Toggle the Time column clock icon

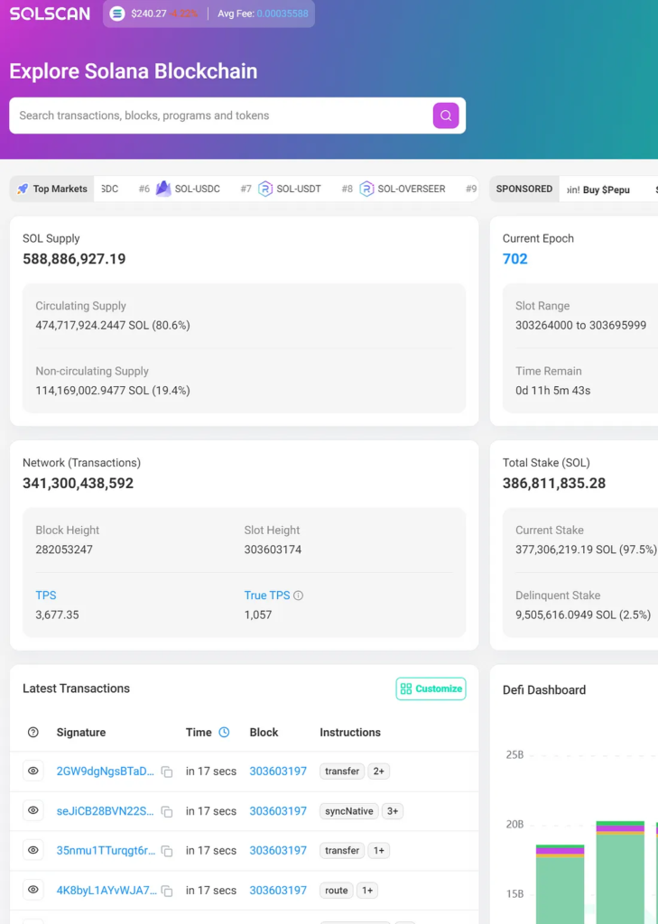pyautogui.click(x=224, y=733)
